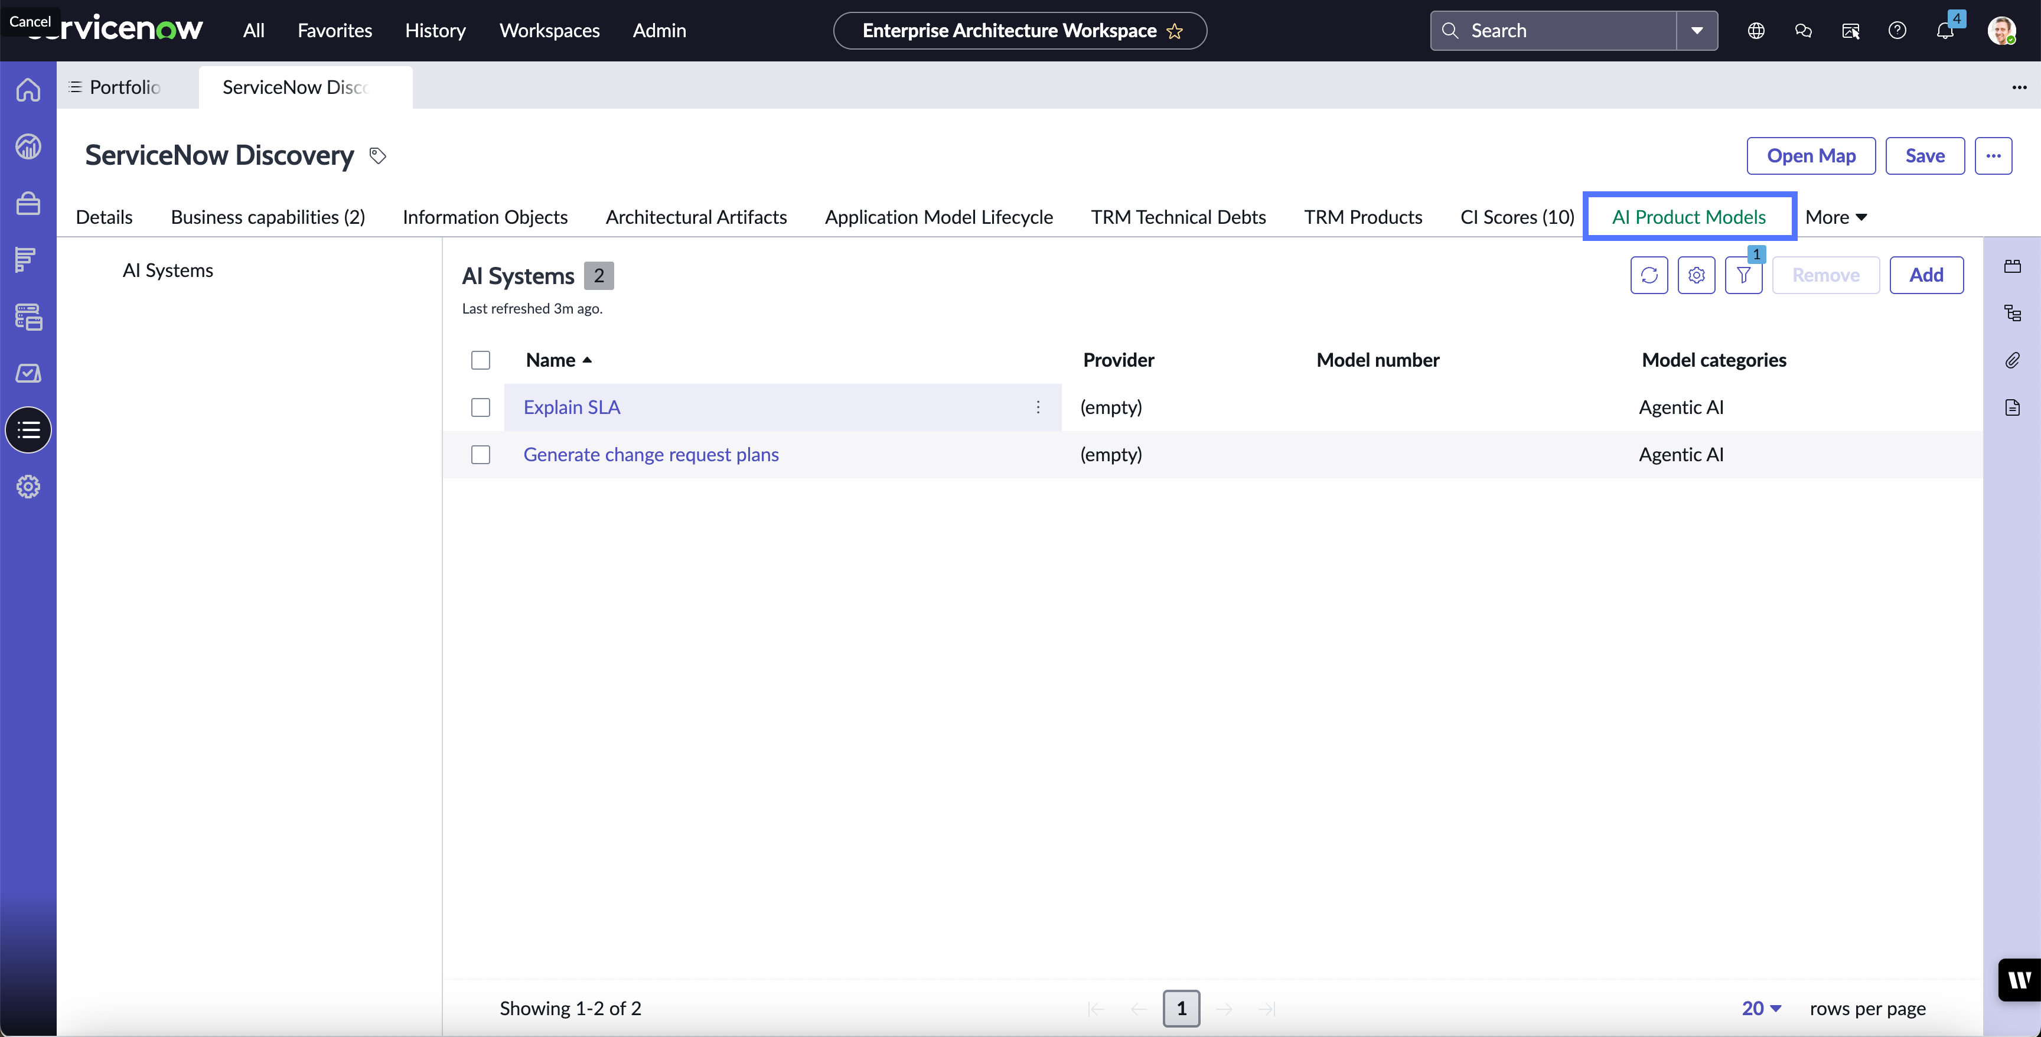
Task: Click the Cancel button at top left
Action: coord(30,21)
